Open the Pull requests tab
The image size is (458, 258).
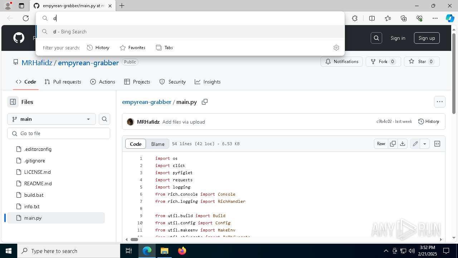(63, 82)
